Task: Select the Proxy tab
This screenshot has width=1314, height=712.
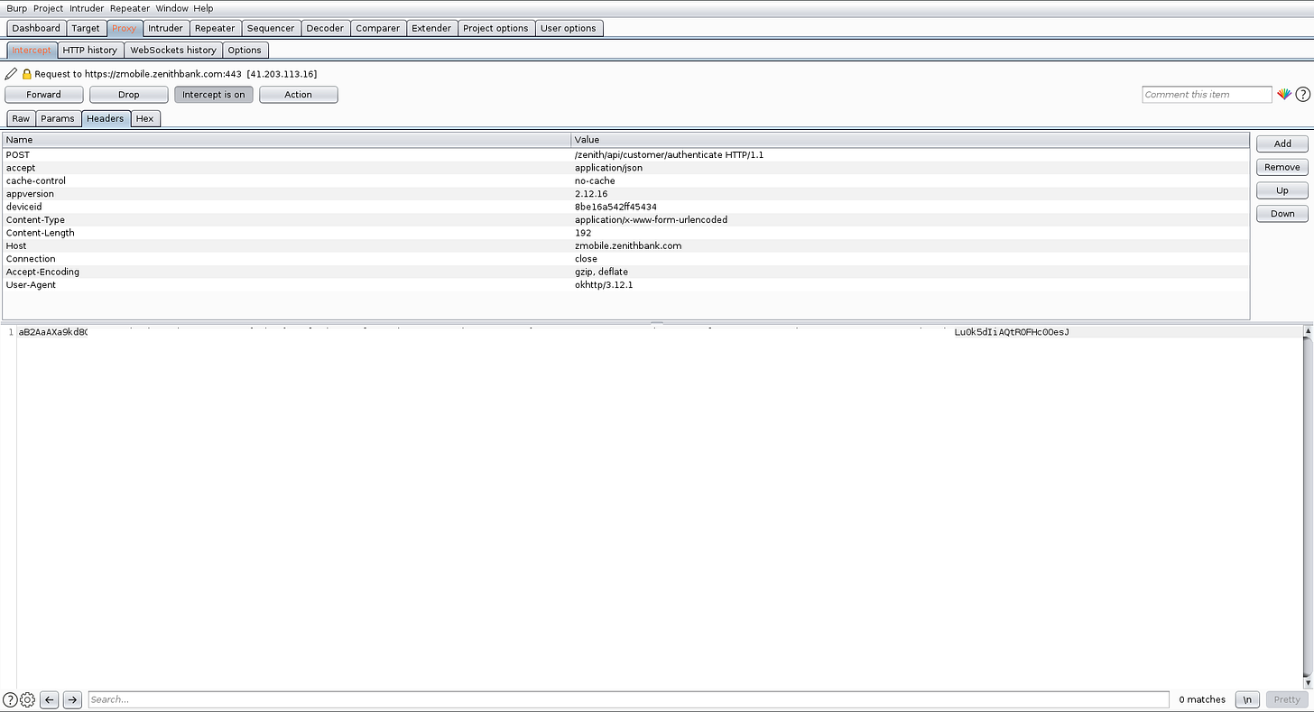Action: point(125,28)
